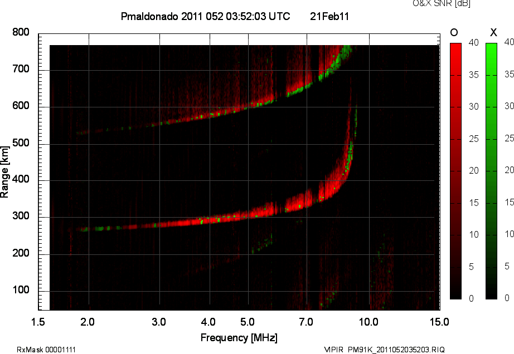Screen dimensions: 514x354
Task: Click the '15' tick beside the red O bar
Action: click(x=473, y=203)
